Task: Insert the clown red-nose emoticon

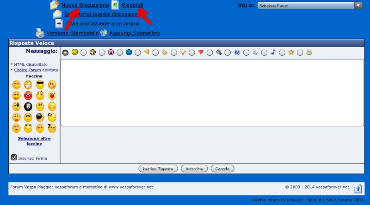Action: [x=52, y=95]
